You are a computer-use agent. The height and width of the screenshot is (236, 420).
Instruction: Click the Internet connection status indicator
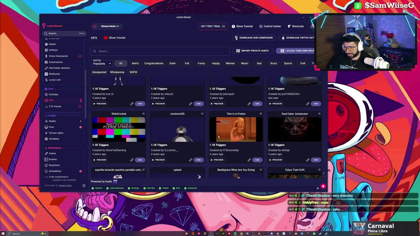click(97, 188)
